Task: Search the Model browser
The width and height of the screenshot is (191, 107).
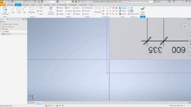Action: 23,19
